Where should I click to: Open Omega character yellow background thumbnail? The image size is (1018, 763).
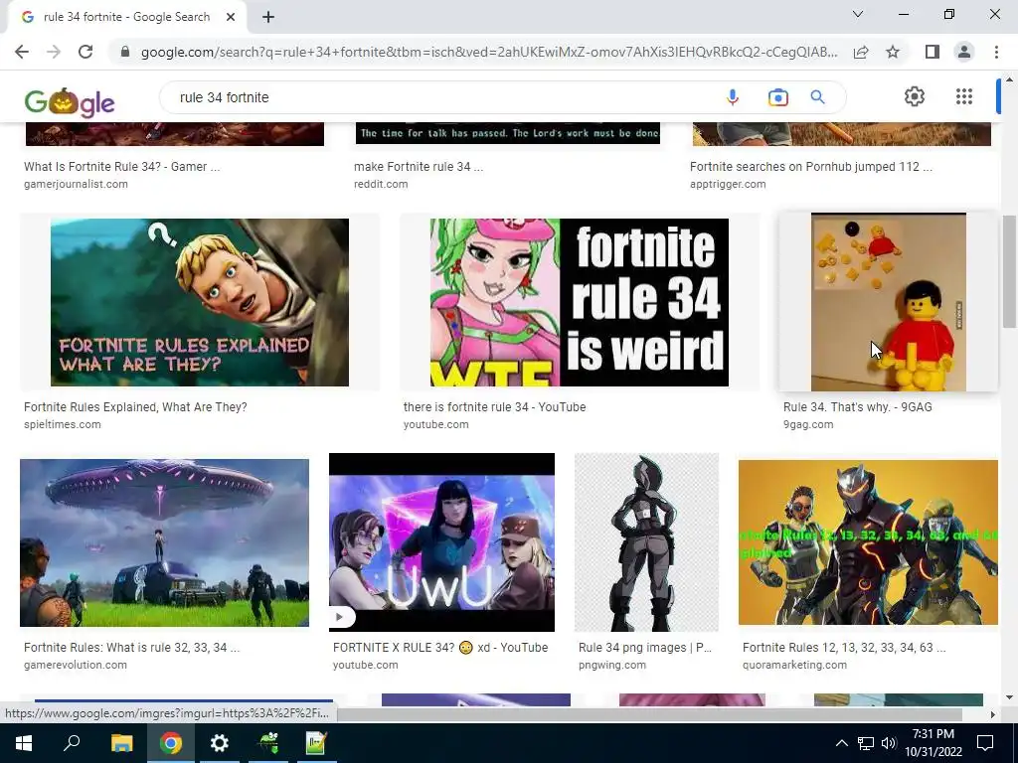pos(868,542)
